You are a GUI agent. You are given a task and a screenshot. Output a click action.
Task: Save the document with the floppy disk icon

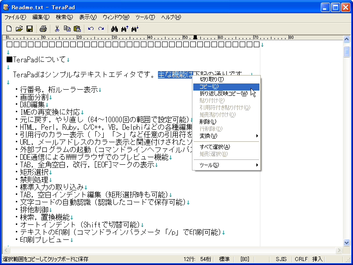point(30,29)
